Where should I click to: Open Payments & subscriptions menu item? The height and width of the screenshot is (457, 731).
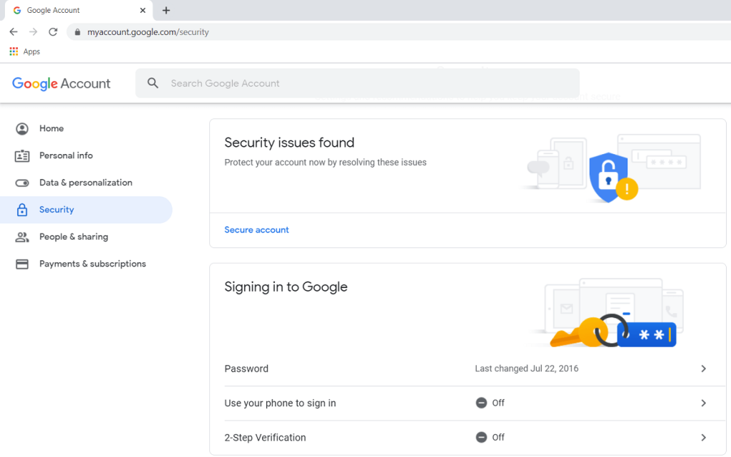(x=93, y=264)
